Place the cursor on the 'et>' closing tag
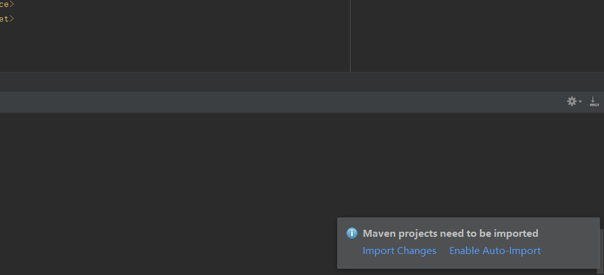 (x=6, y=18)
